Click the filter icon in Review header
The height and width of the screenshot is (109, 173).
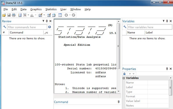(43, 21)
